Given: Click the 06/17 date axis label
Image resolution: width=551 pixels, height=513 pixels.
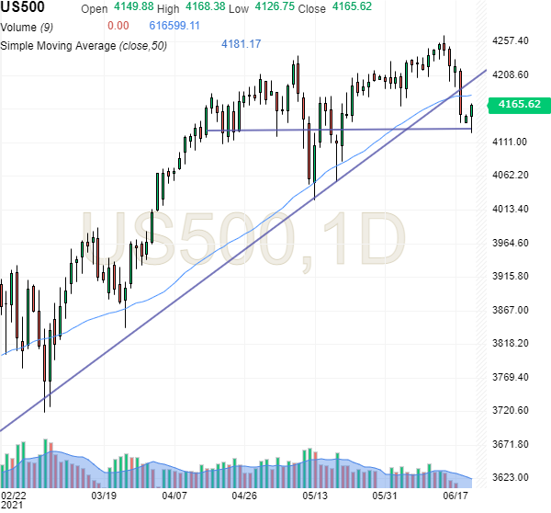Looking at the screenshot, I should point(456,494).
